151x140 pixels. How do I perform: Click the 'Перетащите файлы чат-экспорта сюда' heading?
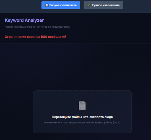click(x=82, y=117)
